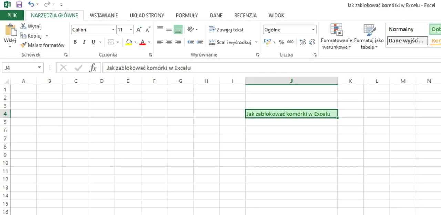Click the Wytnij cut button
This screenshot has width=441, height=215.
31,26
